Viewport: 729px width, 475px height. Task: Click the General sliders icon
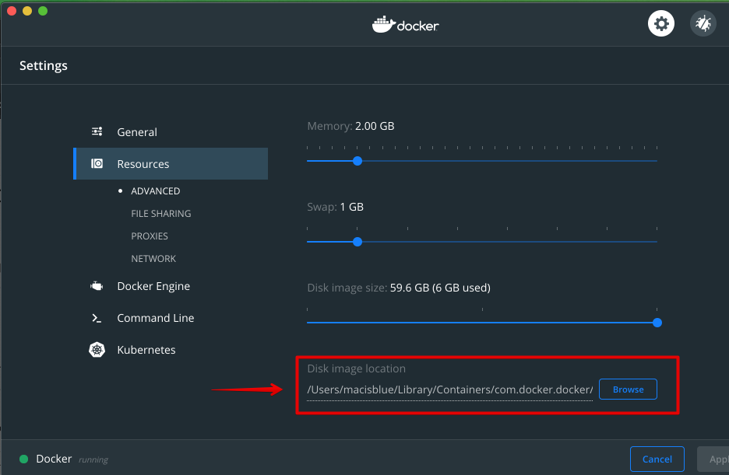97,131
